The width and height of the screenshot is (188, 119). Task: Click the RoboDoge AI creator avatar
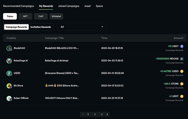(x=9, y=61)
